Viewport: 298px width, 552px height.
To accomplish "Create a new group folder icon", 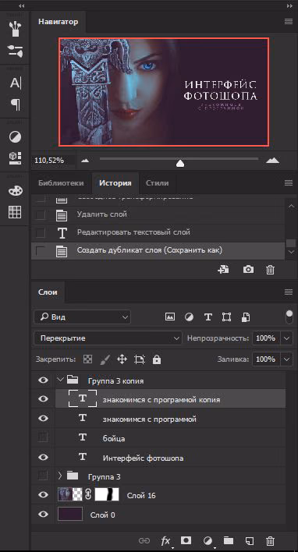I will coord(229,540).
